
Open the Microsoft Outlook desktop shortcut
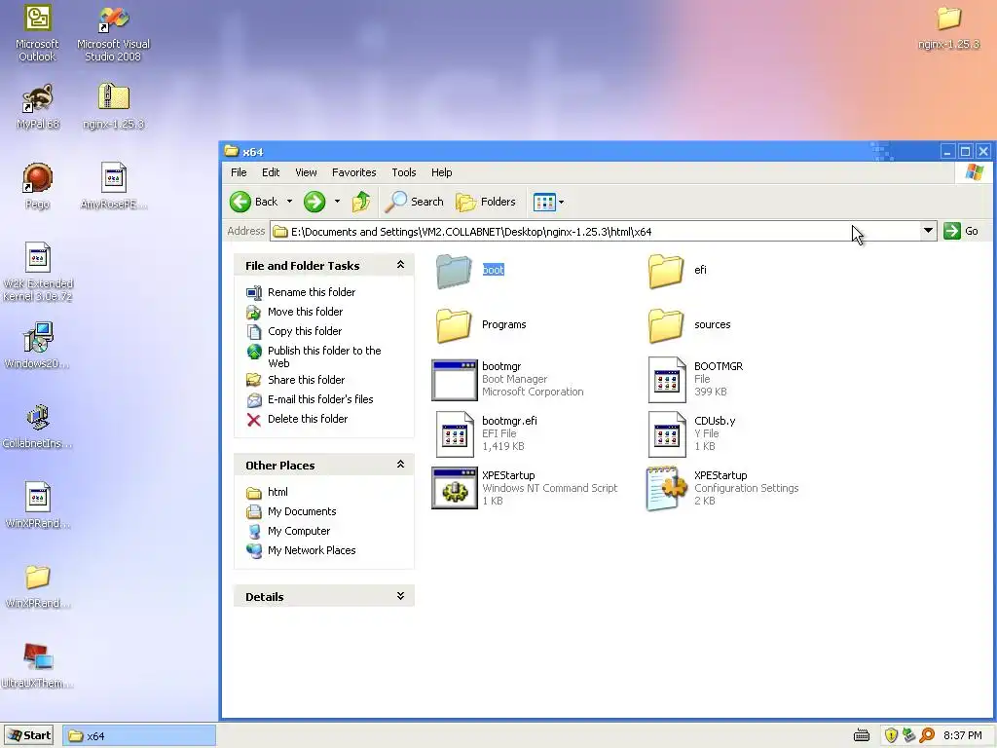tap(37, 33)
